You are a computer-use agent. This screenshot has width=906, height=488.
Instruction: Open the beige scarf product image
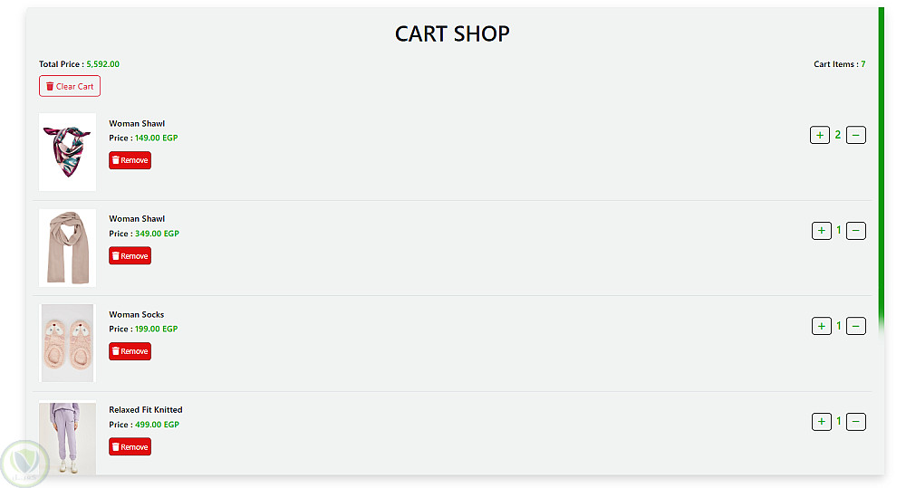click(x=68, y=247)
